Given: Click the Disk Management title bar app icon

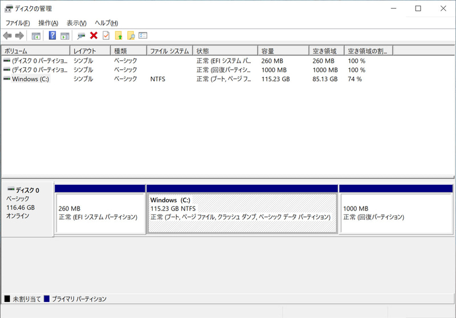Looking at the screenshot, I should tap(9, 9).
